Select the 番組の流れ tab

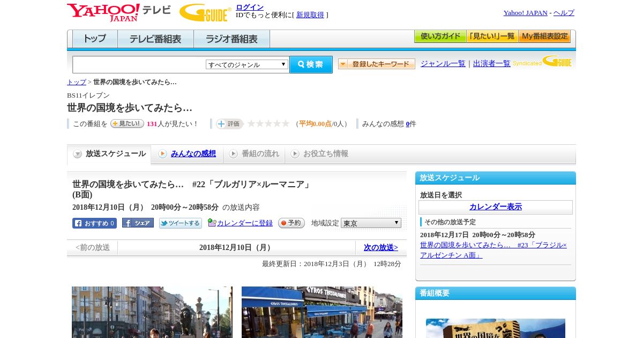[x=254, y=154]
